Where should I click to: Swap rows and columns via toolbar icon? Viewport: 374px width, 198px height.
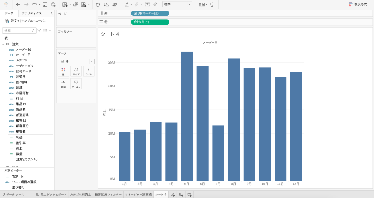click(98, 4)
